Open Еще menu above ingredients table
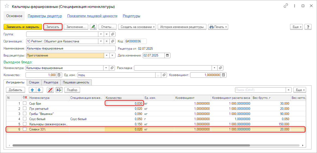 (x=300, y=90)
